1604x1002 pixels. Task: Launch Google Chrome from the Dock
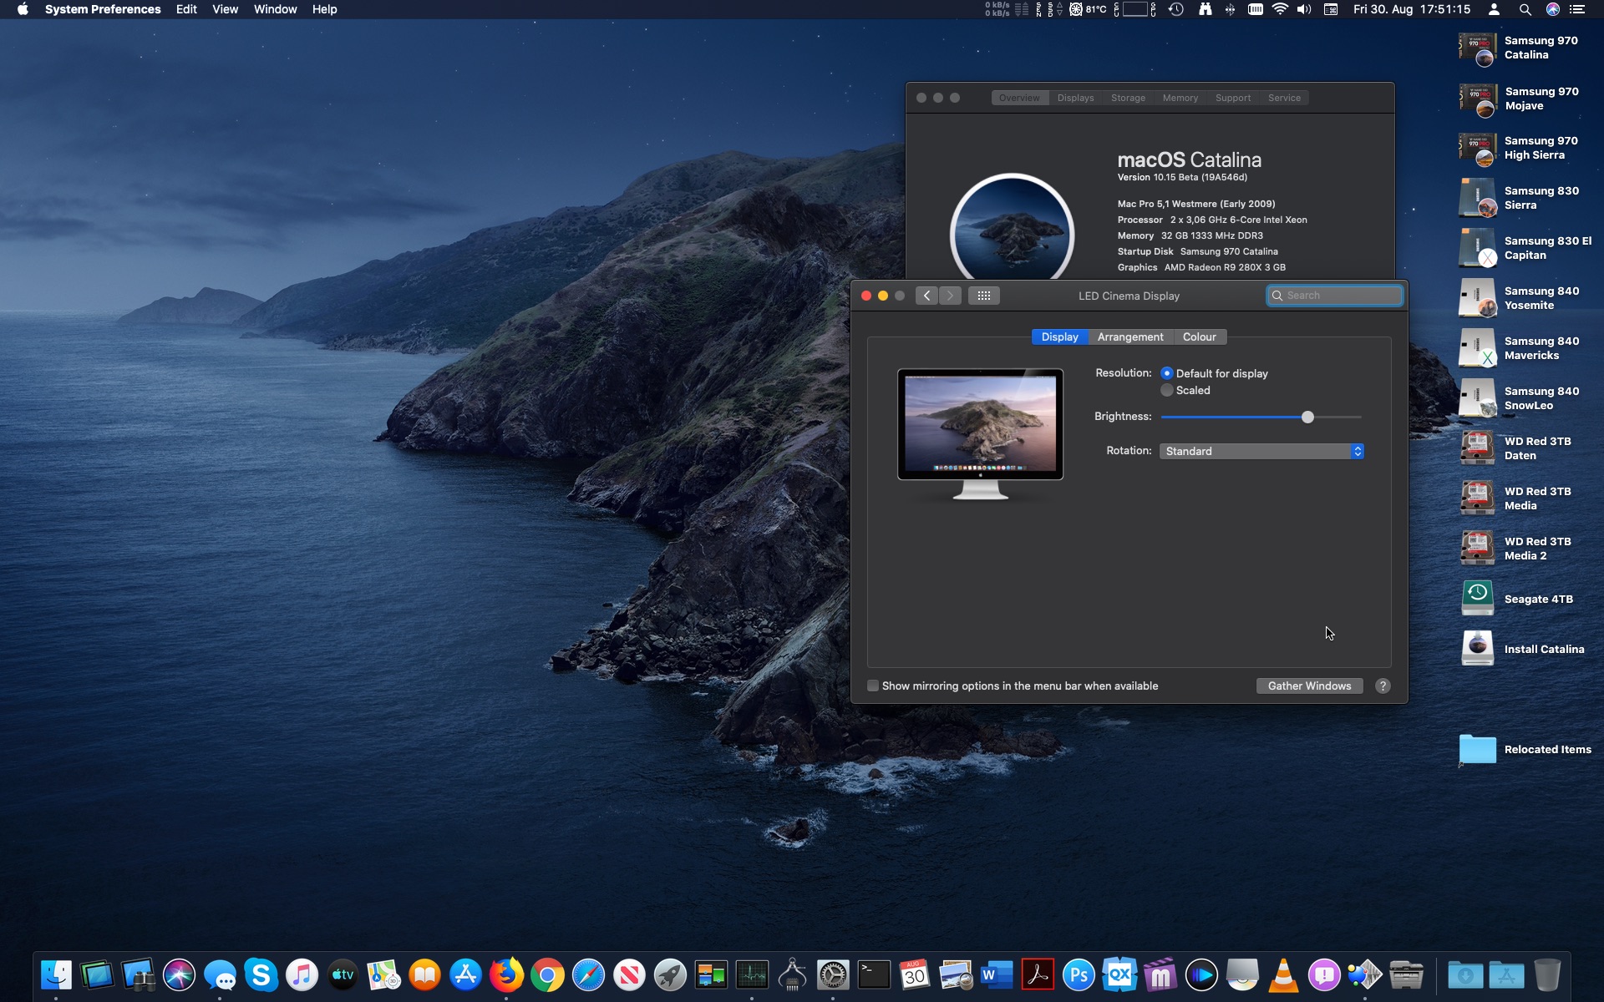(547, 974)
